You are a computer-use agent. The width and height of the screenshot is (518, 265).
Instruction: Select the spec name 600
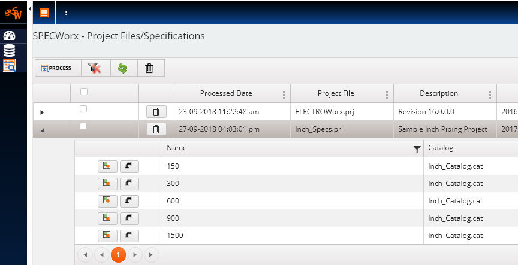[173, 201]
